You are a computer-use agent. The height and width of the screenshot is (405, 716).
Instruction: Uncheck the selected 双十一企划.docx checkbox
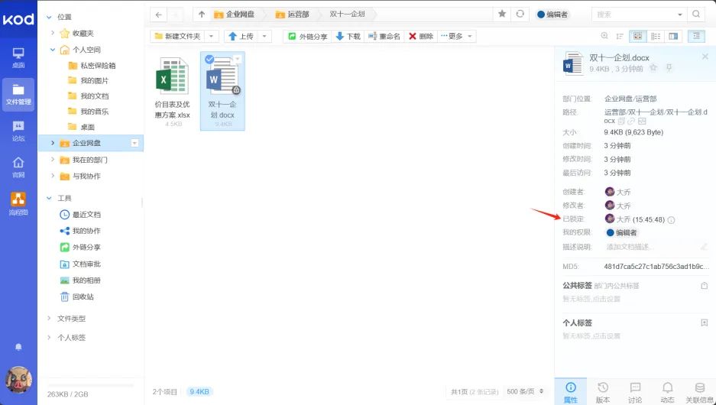209,59
